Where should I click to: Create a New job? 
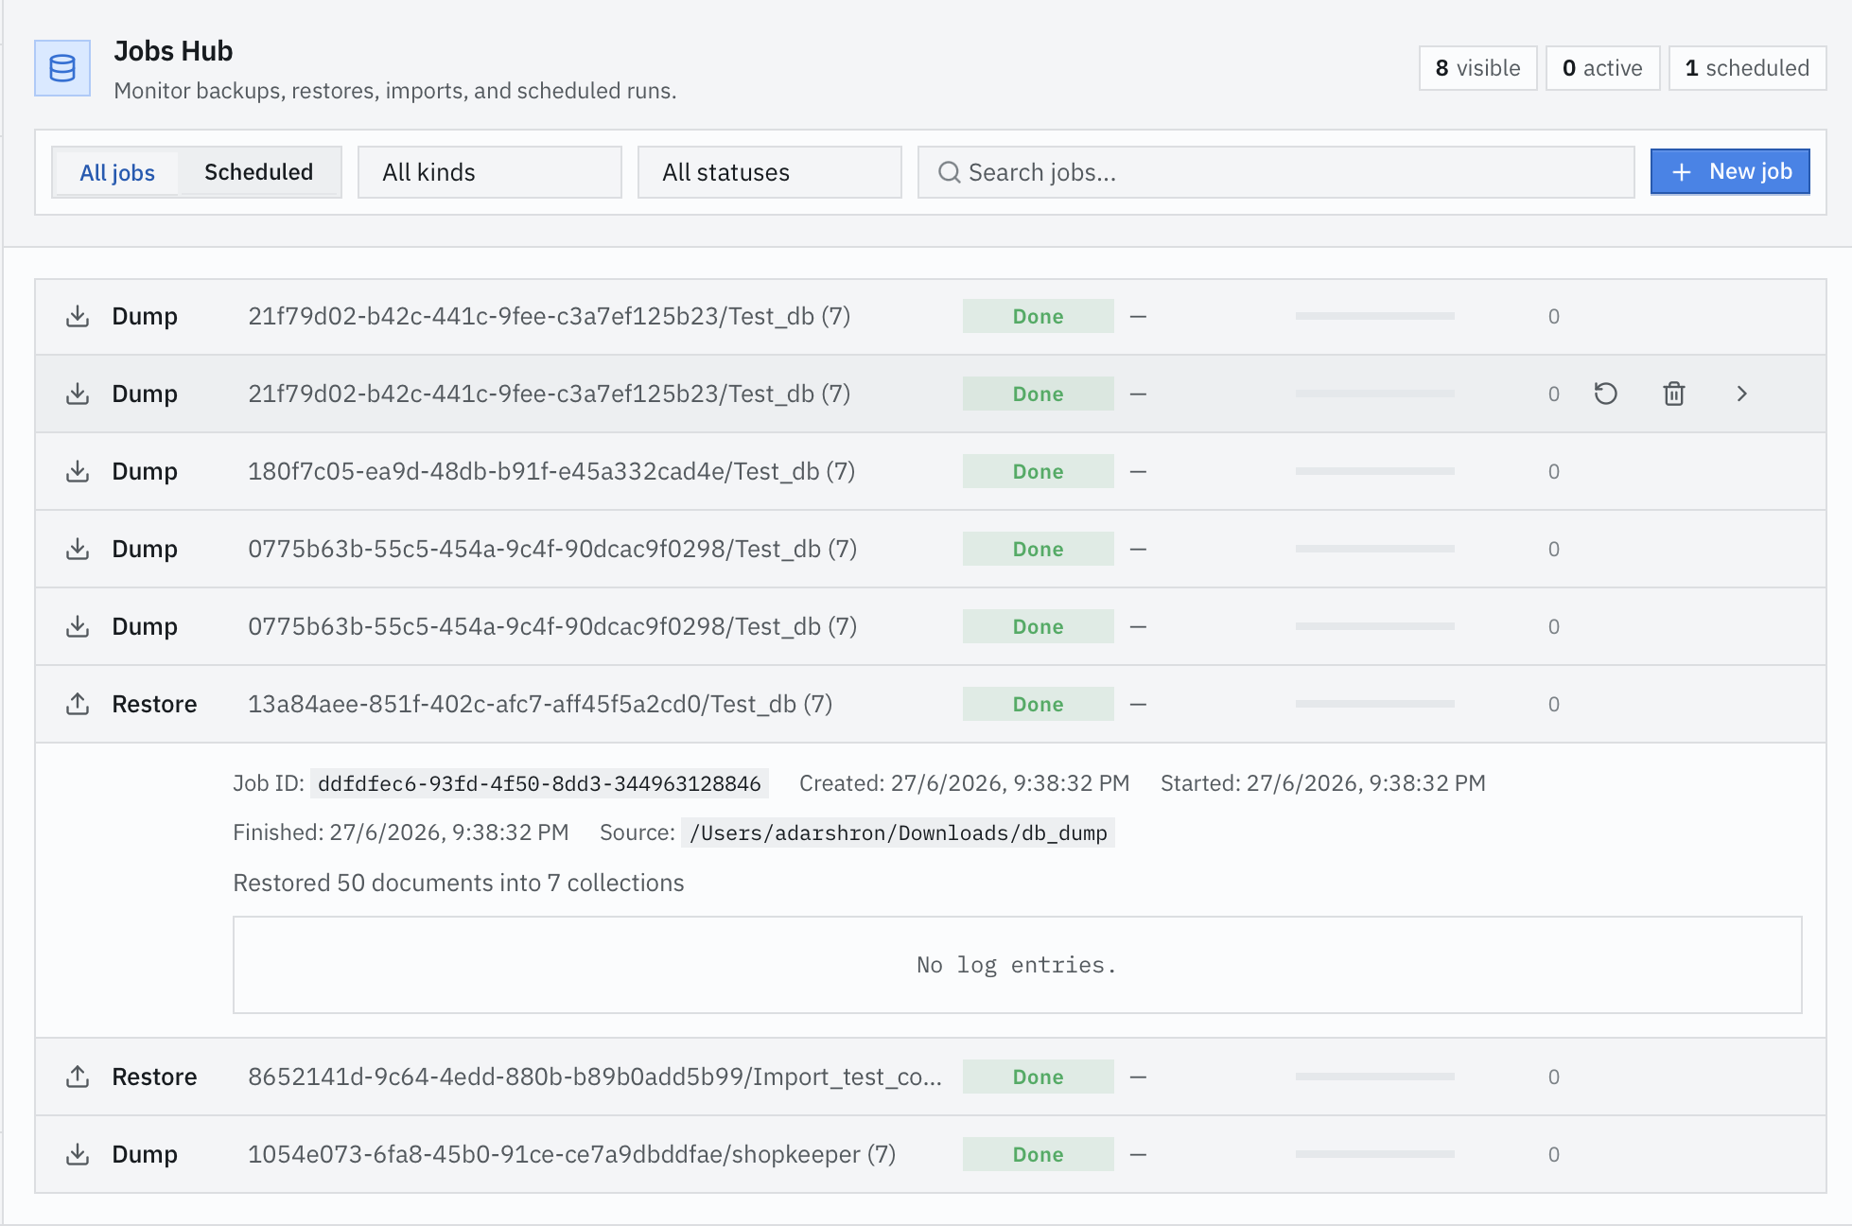[1730, 171]
